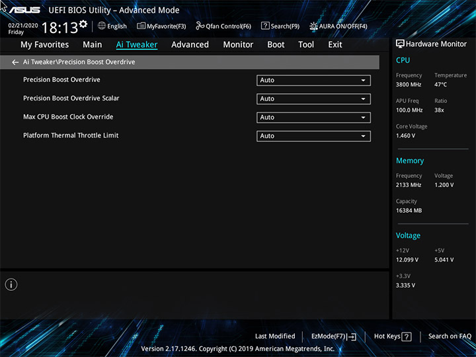
Task: Click Core Voltage 1.460 V value
Action: pyautogui.click(x=405, y=136)
